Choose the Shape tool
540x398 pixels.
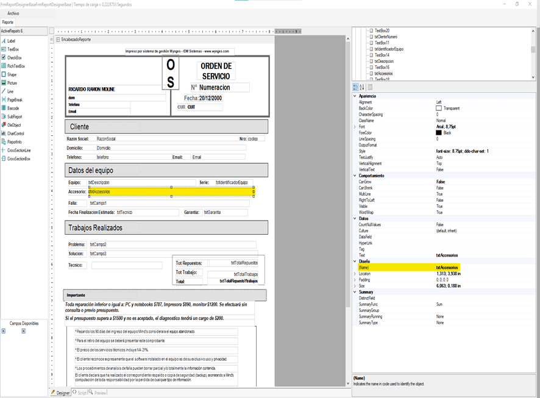click(x=12, y=74)
